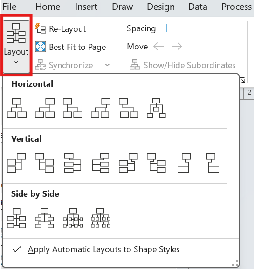Viewport: 254px width, 269px height.
Task: Select first Side by Side layout
Action: [16, 218]
